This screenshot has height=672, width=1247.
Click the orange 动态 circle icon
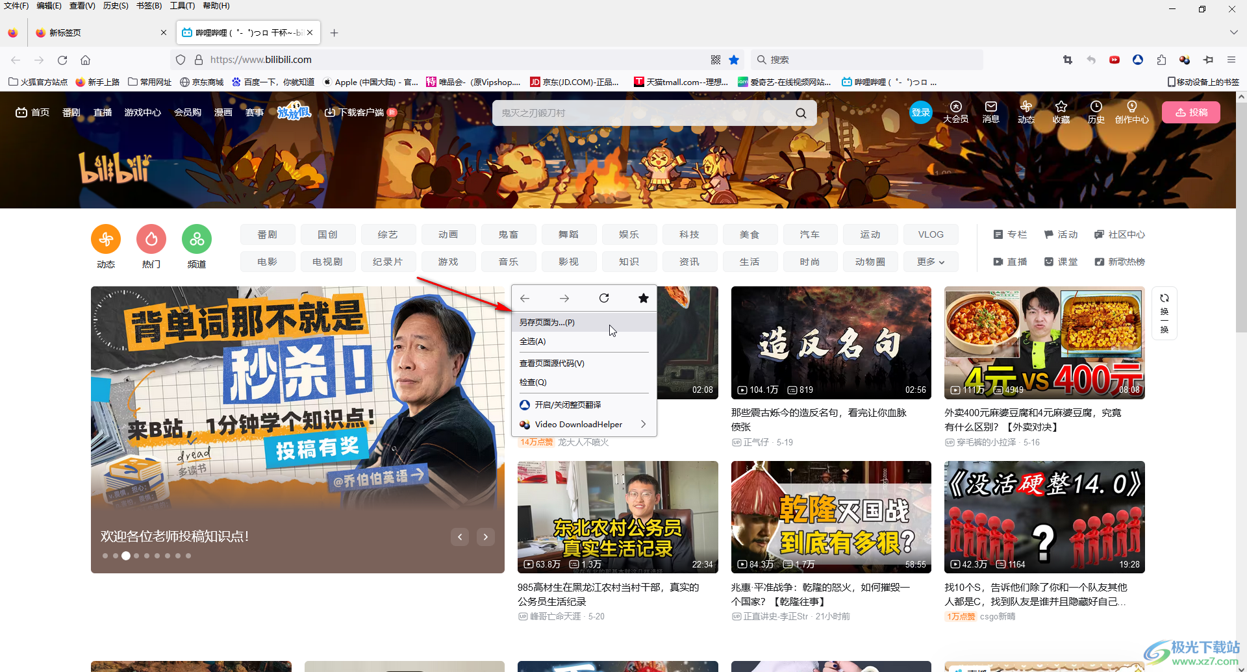[x=106, y=240]
